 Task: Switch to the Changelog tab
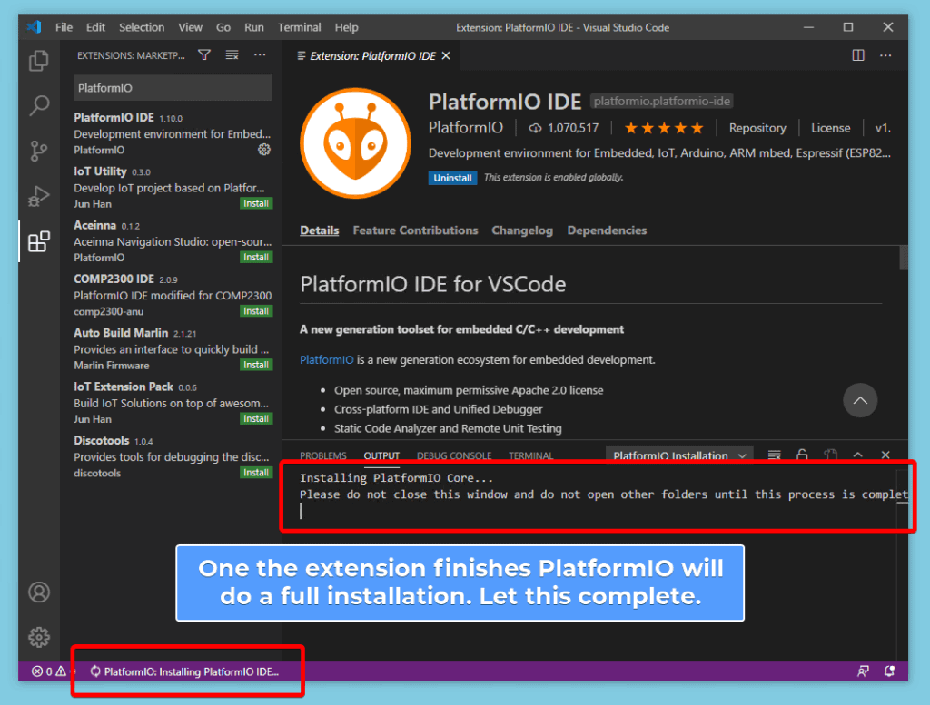(x=522, y=230)
